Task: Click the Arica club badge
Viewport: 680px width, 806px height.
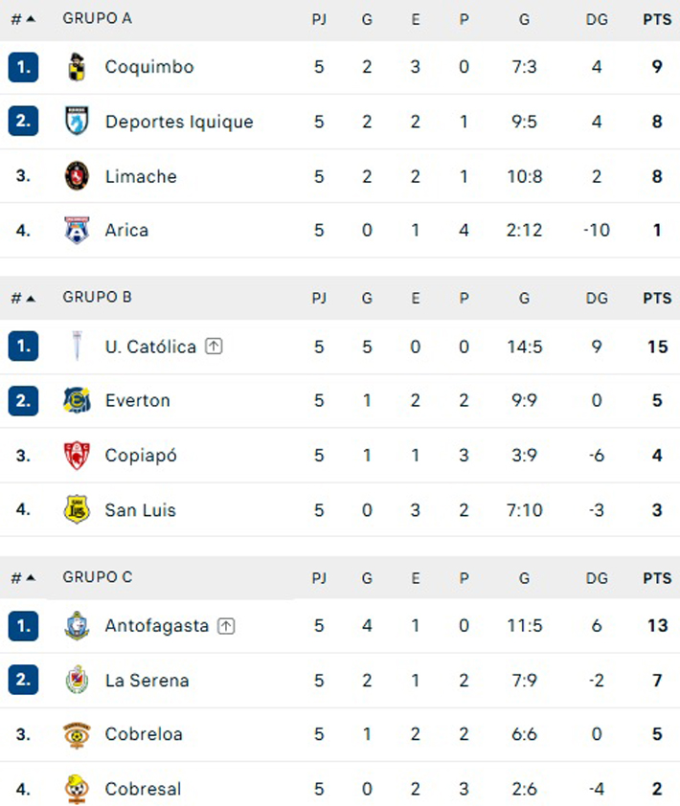Action: coord(77,230)
